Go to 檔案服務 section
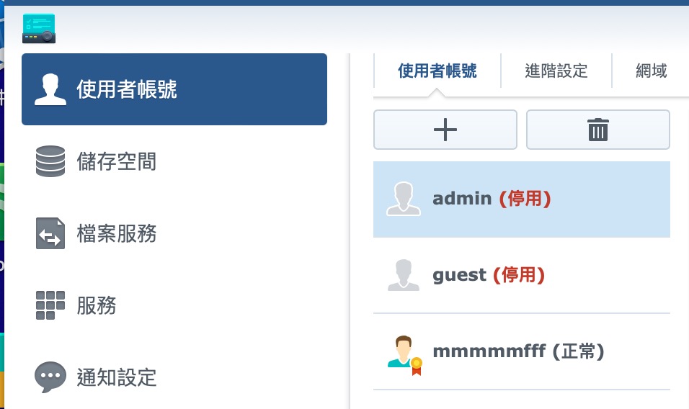This screenshot has height=409, width=689. click(117, 233)
